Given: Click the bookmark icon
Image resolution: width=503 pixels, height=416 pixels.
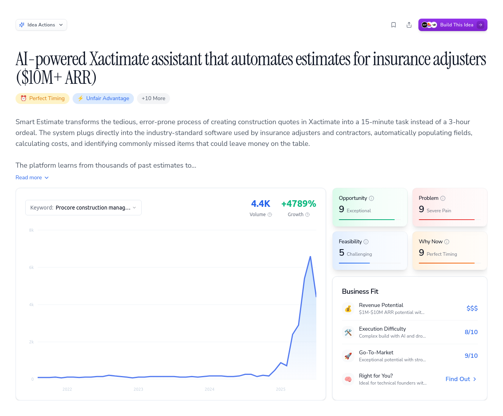Looking at the screenshot, I should 394,25.
